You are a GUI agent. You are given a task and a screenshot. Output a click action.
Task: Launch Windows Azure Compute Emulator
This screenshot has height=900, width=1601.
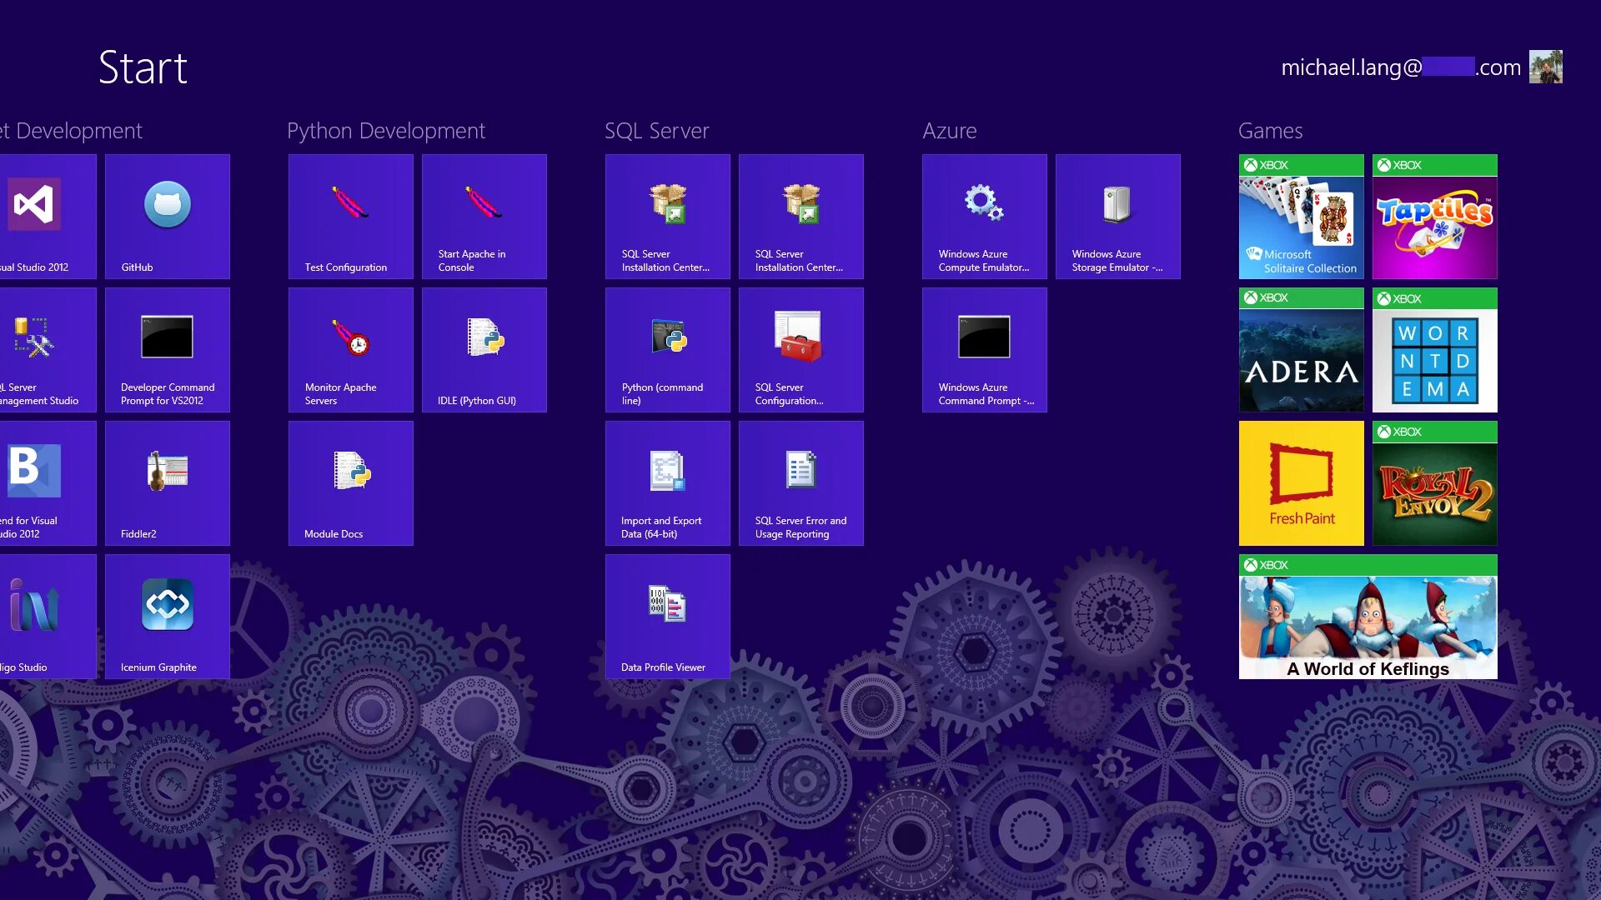[984, 217]
